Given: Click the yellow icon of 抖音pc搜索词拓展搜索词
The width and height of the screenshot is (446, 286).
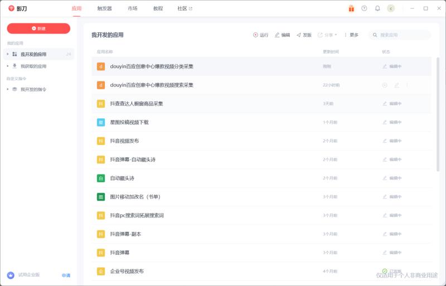Looking at the screenshot, I should (101, 215).
